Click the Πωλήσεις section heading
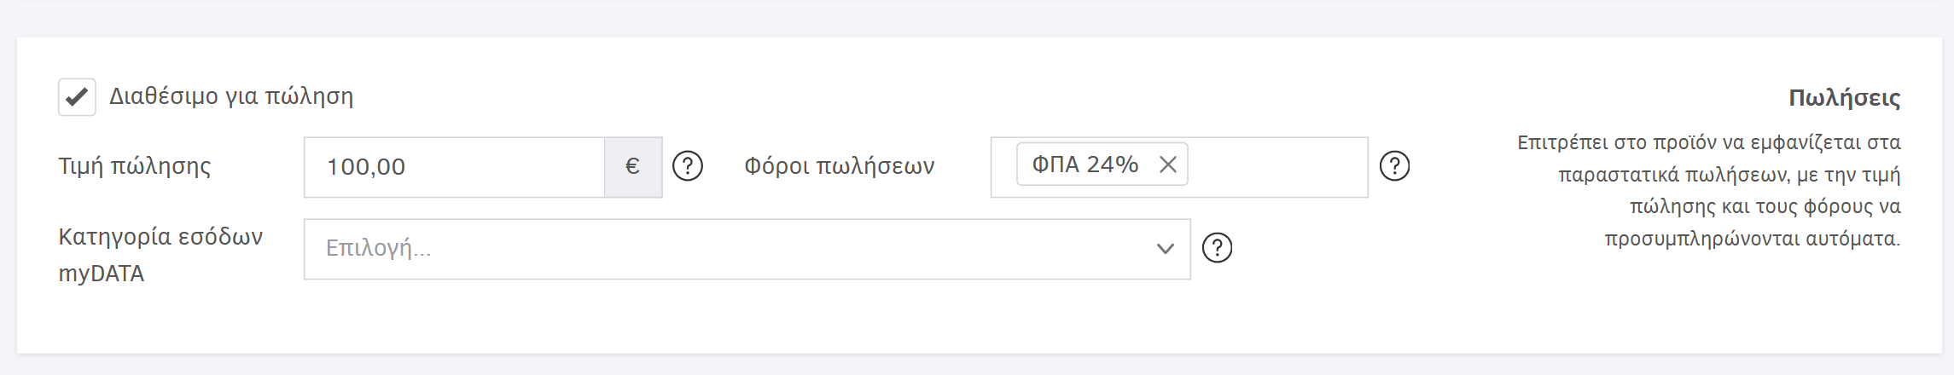The height and width of the screenshot is (375, 1954). coord(1844,98)
